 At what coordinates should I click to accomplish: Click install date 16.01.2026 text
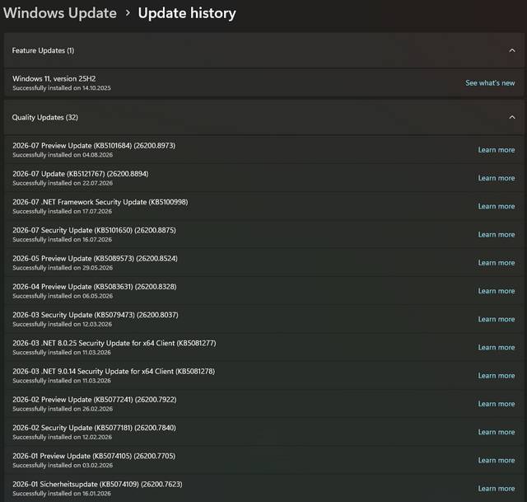coord(97,495)
